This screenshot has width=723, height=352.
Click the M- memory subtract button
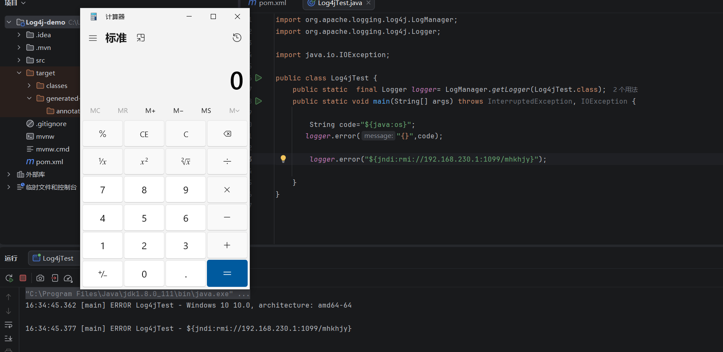[179, 110]
